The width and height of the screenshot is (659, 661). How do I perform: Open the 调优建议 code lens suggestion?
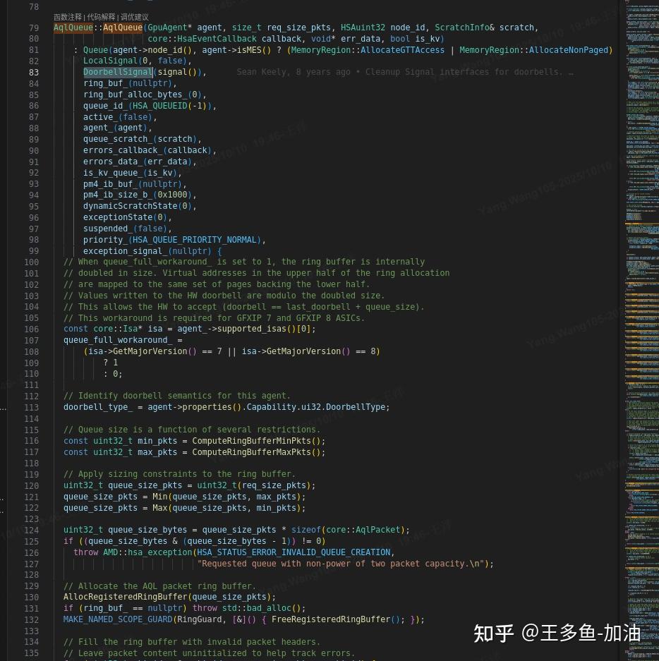pyautogui.click(x=135, y=18)
